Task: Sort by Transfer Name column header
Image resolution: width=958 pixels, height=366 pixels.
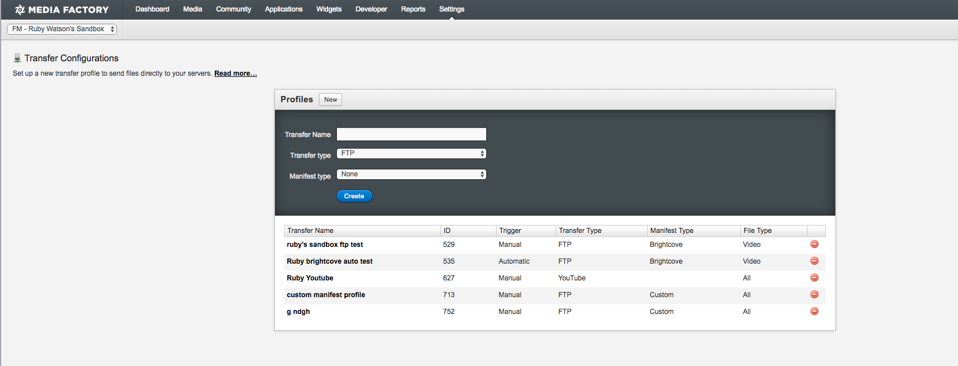Action: click(x=362, y=231)
